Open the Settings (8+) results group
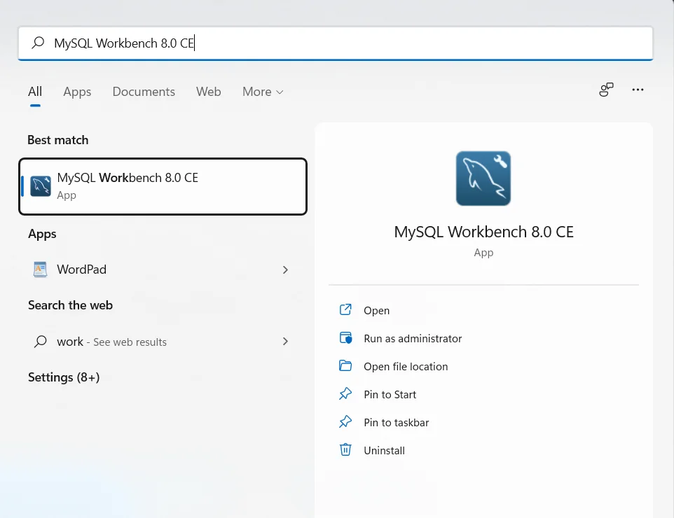Viewport: 674px width, 518px height. [x=64, y=377]
